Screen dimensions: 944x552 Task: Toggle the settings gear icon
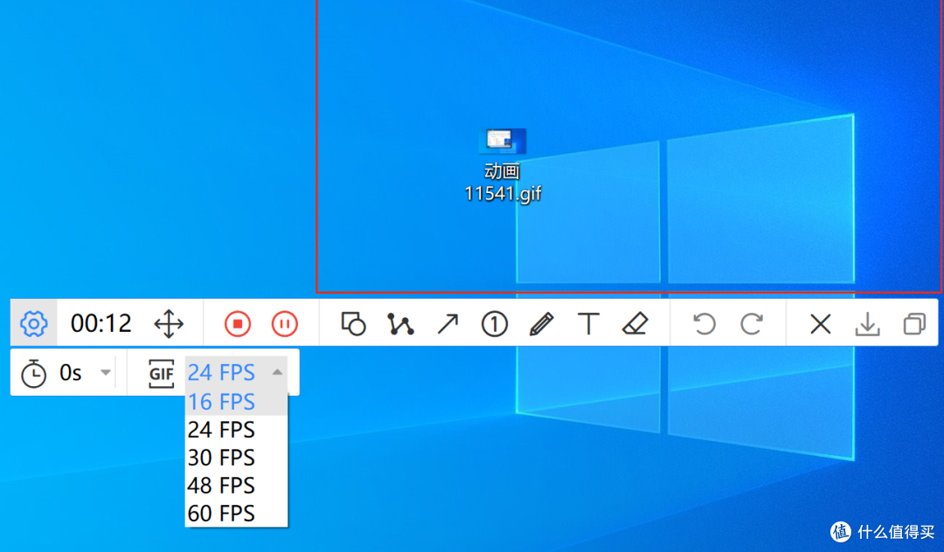34,324
